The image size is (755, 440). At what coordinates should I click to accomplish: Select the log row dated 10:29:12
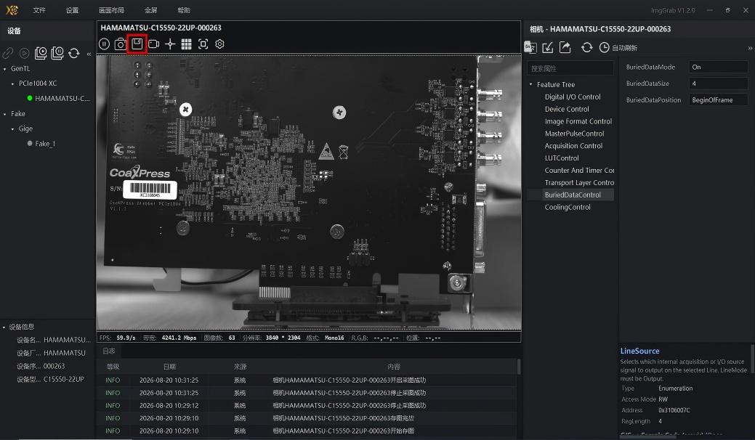click(307, 405)
